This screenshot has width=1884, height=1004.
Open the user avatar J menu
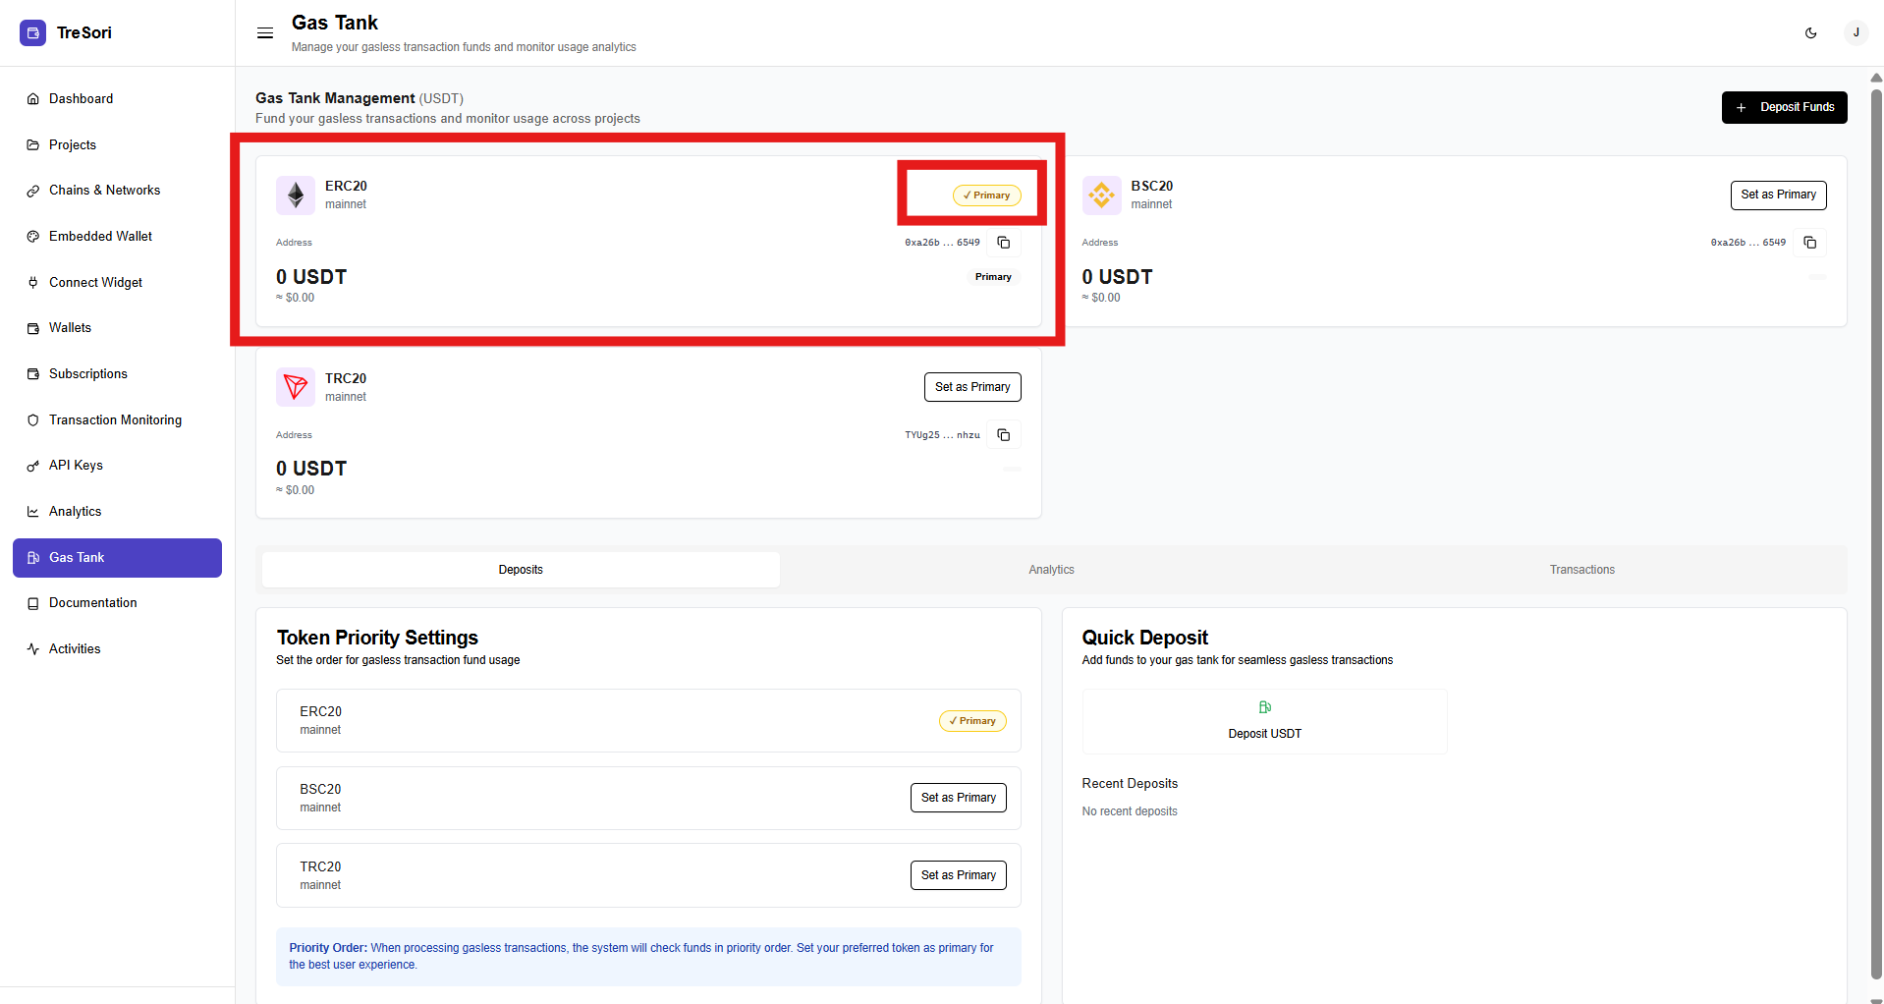(1856, 33)
